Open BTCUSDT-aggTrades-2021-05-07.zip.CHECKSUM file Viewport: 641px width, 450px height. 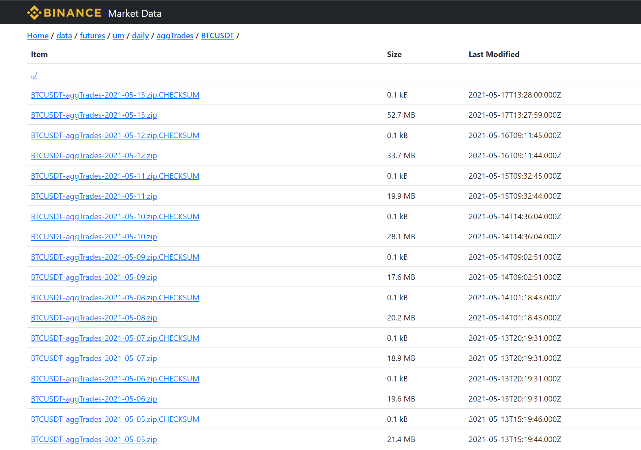point(115,338)
